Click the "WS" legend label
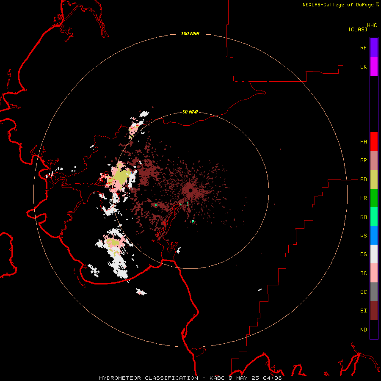This screenshot has height=381, width=381. [363, 236]
